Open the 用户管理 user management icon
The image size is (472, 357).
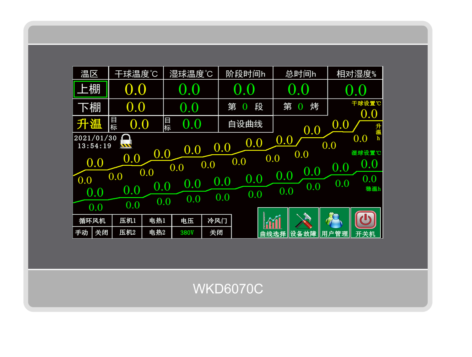click(335, 223)
